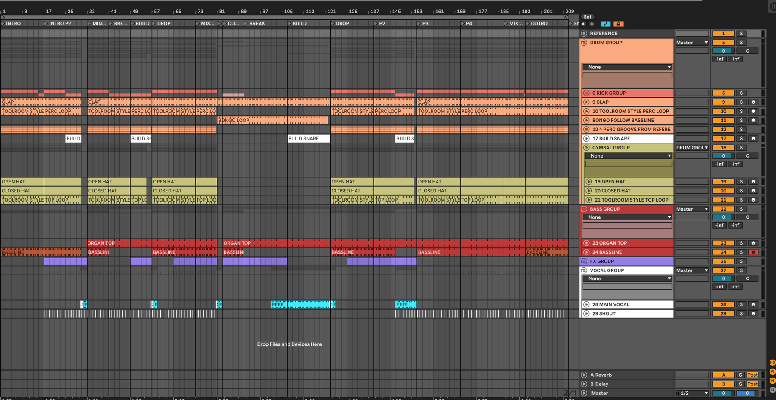This screenshot has width=776, height=400.
Task: Solo the 6 KICK GROUP track
Action: pos(742,93)
